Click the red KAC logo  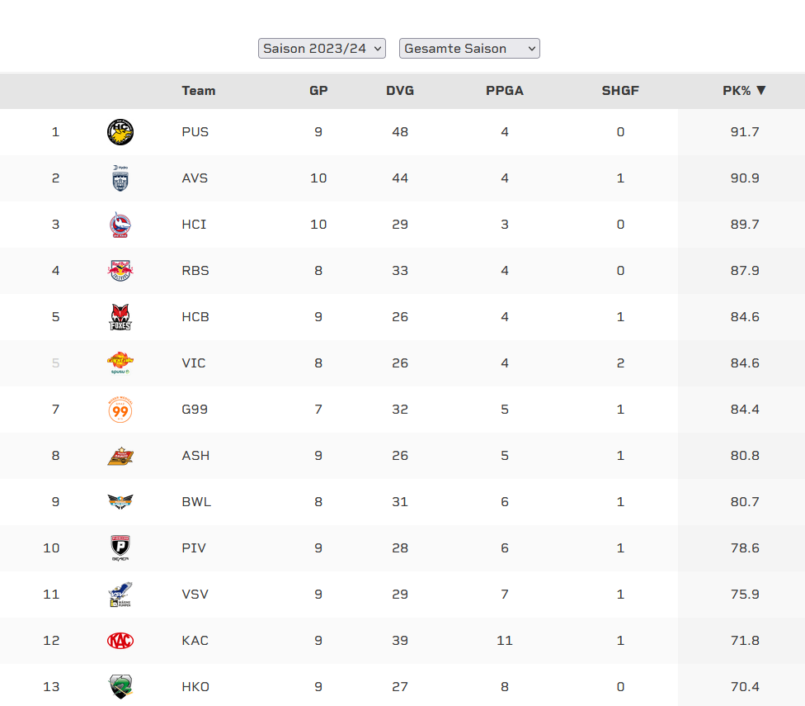click(120, 641)
